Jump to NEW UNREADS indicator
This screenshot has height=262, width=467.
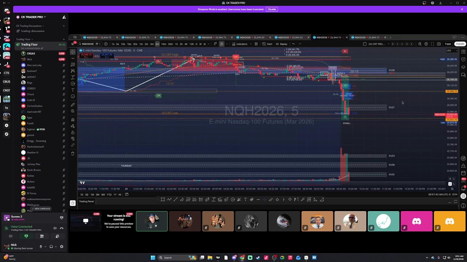coord(41,209)
